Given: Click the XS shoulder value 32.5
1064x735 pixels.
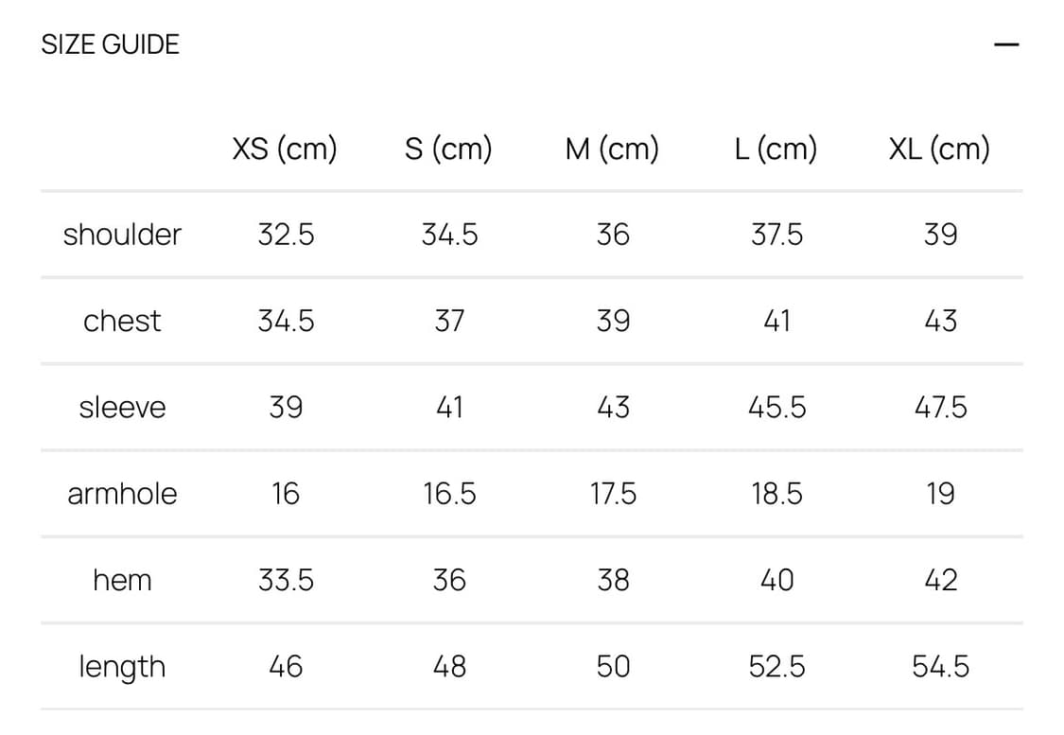Looking at the screenshot, I should [286, 235].
